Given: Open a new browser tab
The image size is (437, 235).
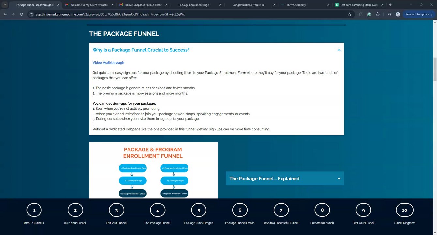Looking at the screenshot, I should 390,5.
